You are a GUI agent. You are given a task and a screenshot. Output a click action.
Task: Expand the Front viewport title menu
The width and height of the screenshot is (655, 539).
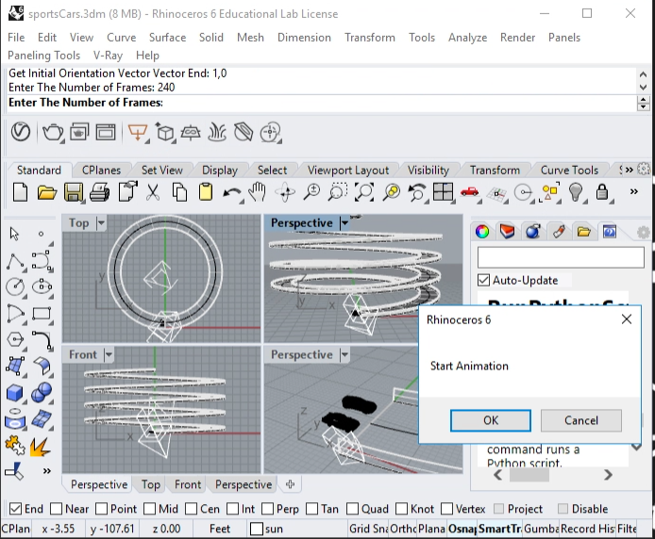coord(109,354)
